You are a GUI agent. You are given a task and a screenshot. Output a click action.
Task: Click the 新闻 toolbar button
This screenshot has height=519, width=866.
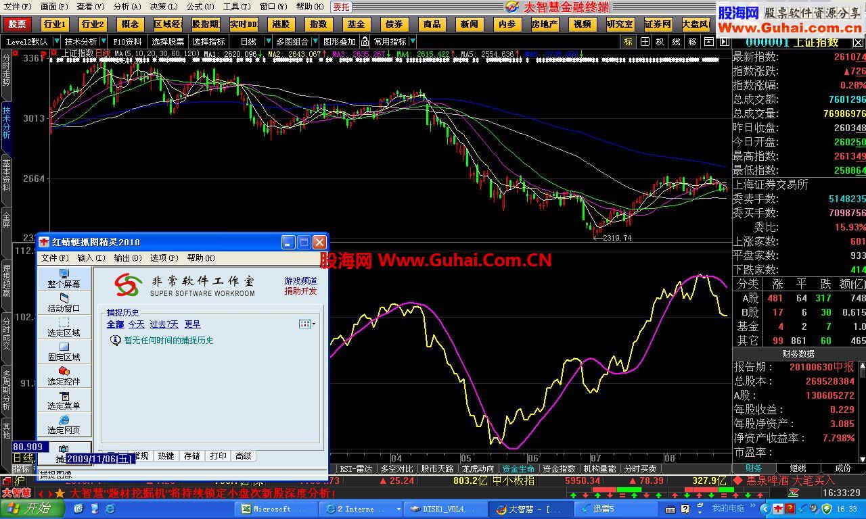[x=469, y=24]
